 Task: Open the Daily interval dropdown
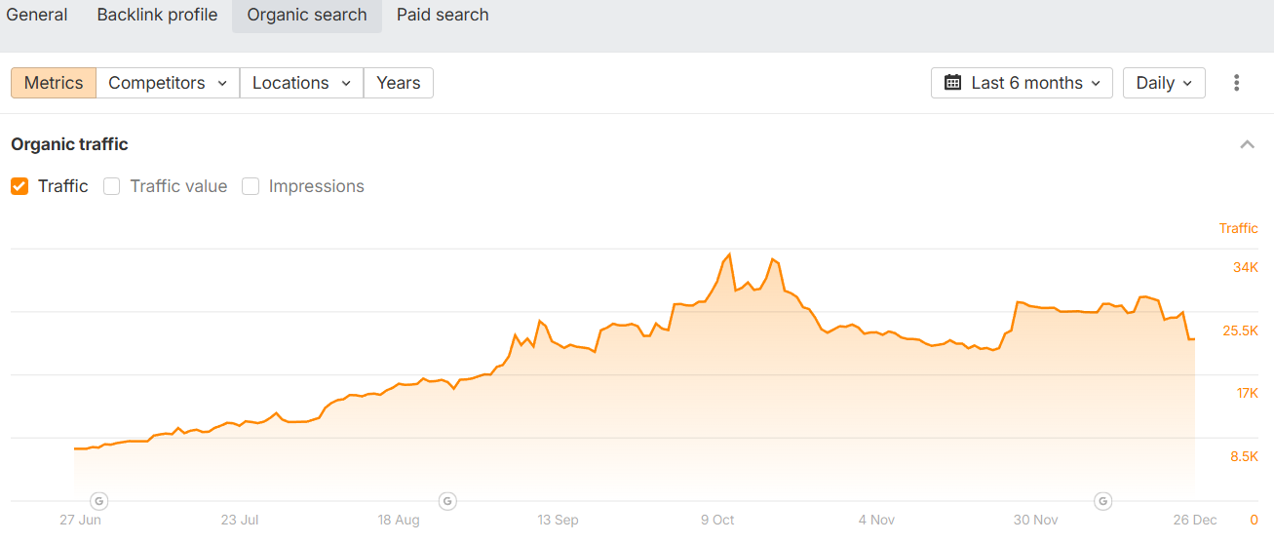pos(1164,83)
